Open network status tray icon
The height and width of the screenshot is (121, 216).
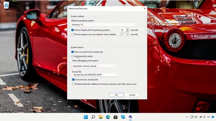point(191,117)
